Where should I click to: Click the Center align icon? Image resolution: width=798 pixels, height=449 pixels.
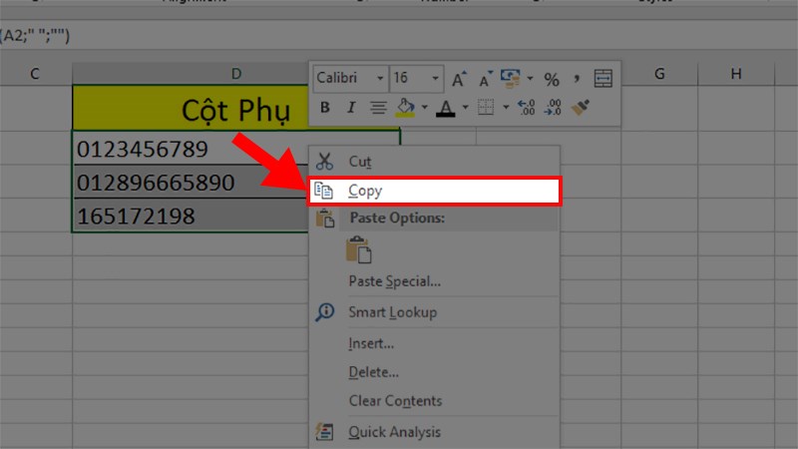[x=378, y=107]
